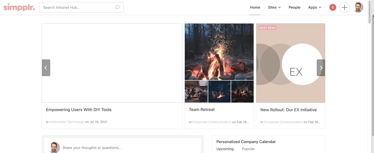Open Corporate Communication link under Team Retreat
The height and width of the screenshot is (153, 374).
point(212,122)
